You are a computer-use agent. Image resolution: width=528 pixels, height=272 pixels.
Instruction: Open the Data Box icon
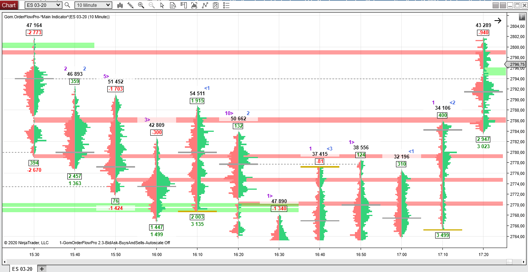[x=173, y=5]
